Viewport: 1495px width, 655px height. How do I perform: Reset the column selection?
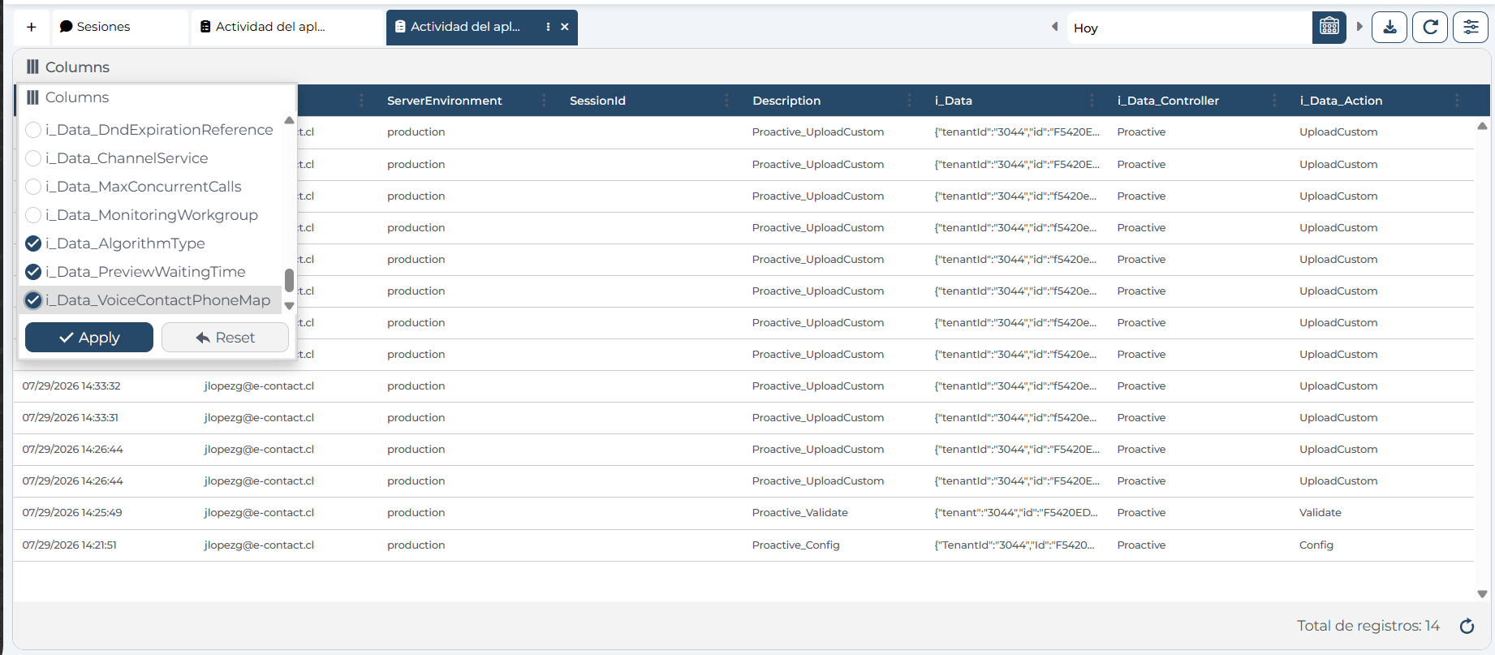(225, 338)
